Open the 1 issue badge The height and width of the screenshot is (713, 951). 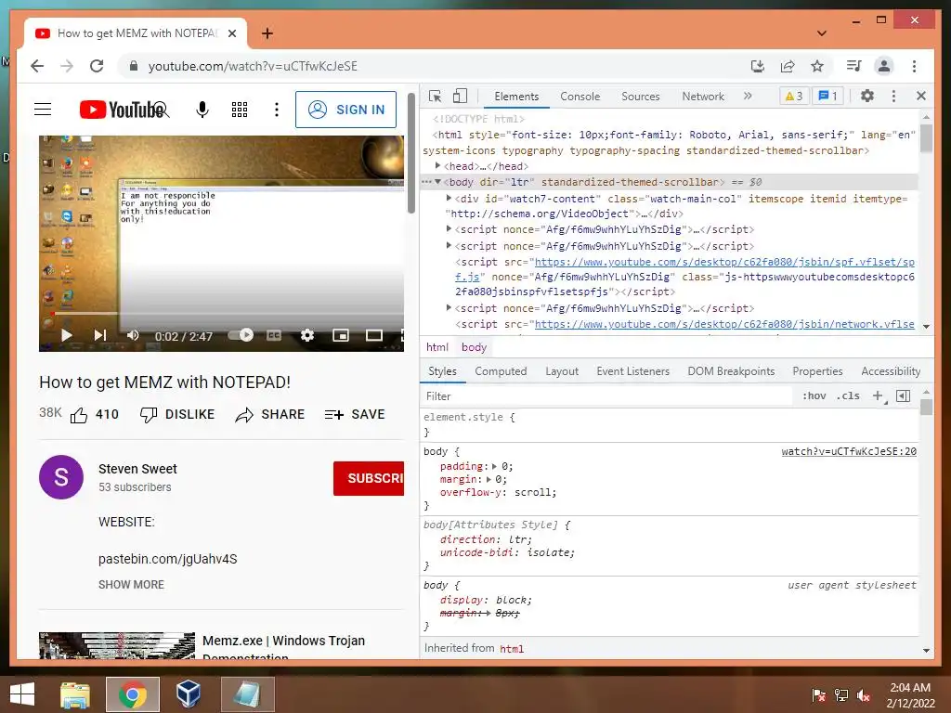tap(827, 96)
